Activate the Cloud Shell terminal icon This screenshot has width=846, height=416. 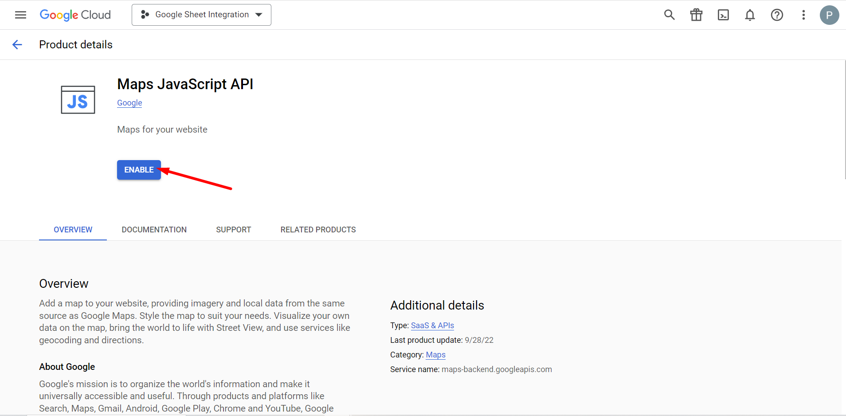pos(723,15)
